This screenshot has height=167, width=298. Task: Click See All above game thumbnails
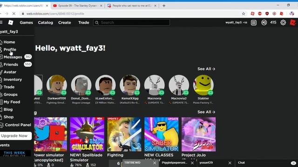point(206,112)
